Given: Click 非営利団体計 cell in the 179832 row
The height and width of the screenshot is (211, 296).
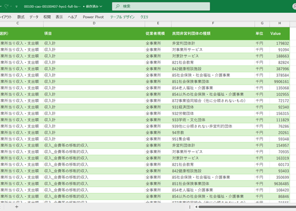Looking at the screenshot, I should coord(213,43).
